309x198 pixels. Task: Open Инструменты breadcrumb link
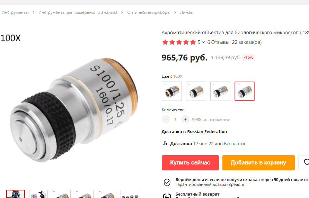pos(15,12)
